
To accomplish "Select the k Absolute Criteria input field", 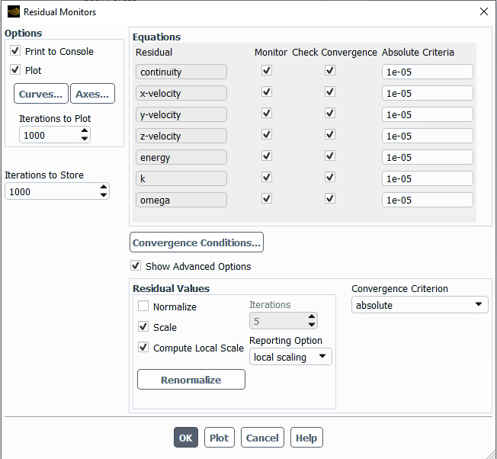I will (x=427, y=178).
